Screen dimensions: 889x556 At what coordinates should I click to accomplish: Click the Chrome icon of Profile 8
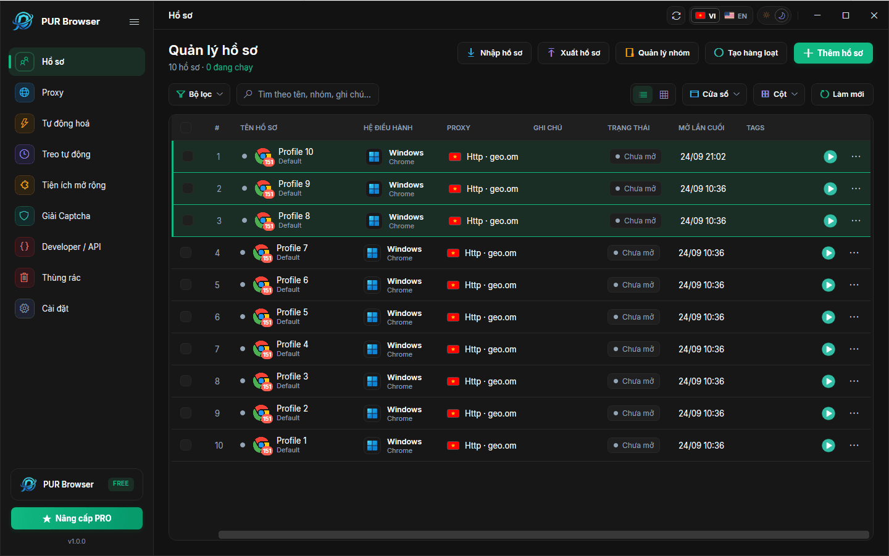pos(264,221)
